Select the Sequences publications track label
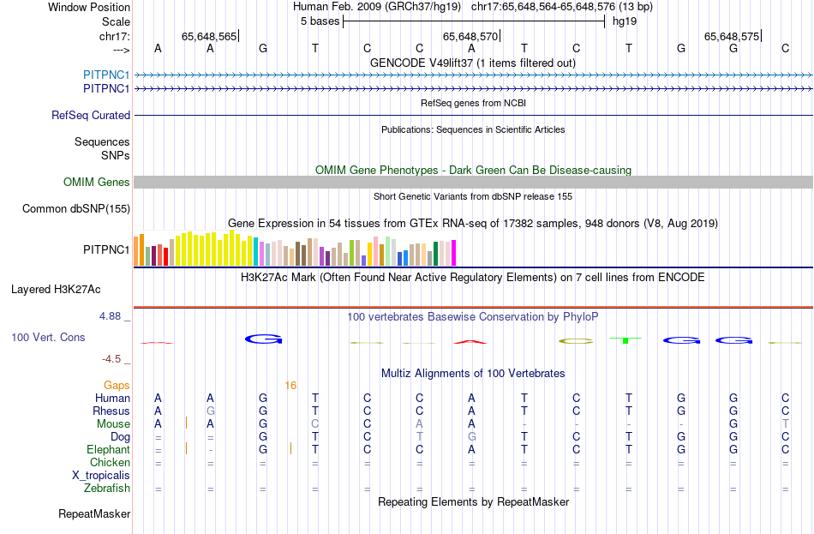 click(x=102, y=141)
